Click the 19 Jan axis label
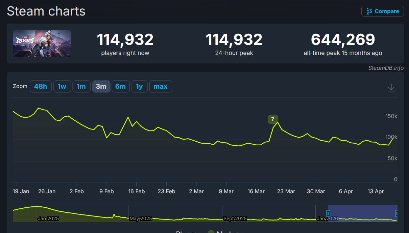 click(21, 191)
